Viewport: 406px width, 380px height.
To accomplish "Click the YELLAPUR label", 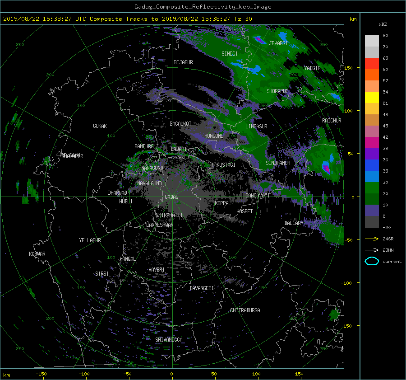I will click(90, 240).
